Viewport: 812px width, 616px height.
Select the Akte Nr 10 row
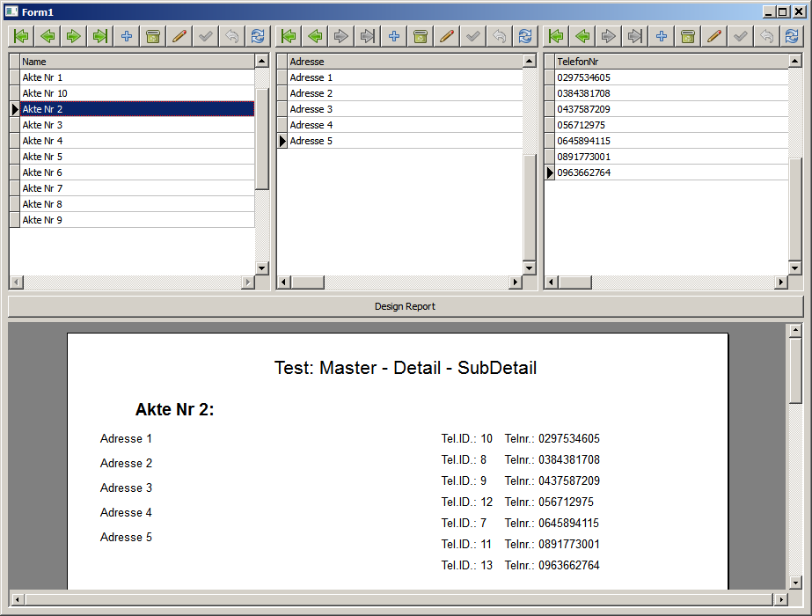pyautogui.click(x=136, y=93)
